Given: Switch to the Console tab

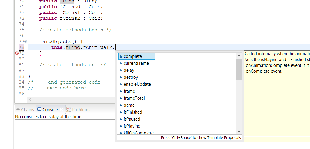Looking at the screenshot, I should pos(50,109).
